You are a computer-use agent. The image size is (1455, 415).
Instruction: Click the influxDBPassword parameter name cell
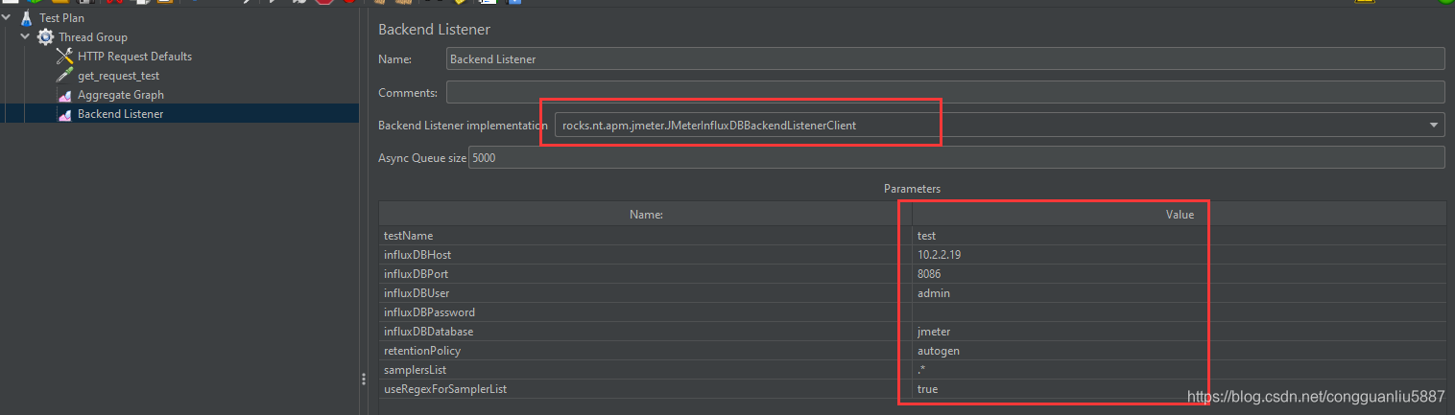point(645,312)
